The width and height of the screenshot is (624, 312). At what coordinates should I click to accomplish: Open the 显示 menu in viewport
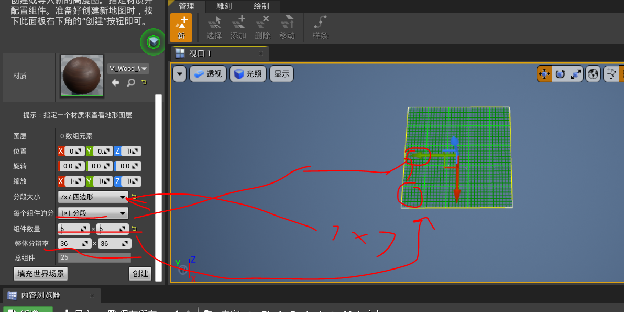coord(282,74)
